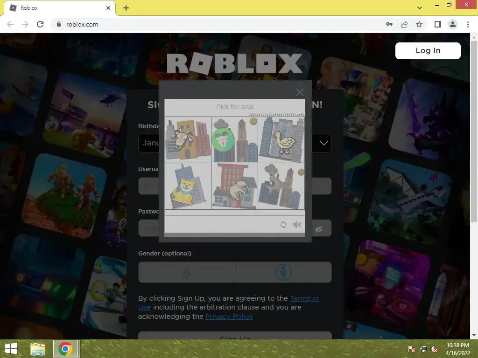Open tab search chevron
The width and height of the screenshot is (478, 358).
click(x=420, y=8)
